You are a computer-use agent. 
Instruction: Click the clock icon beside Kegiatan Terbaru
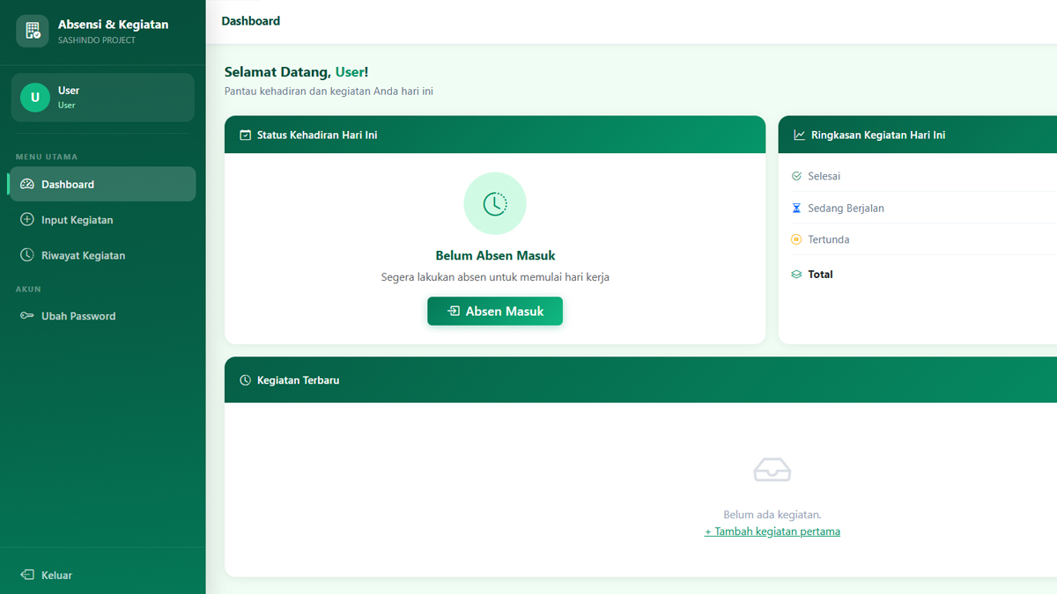[x=246, y=380]
